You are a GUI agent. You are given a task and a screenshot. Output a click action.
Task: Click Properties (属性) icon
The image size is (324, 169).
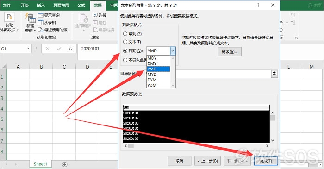[x=95, y=22]
